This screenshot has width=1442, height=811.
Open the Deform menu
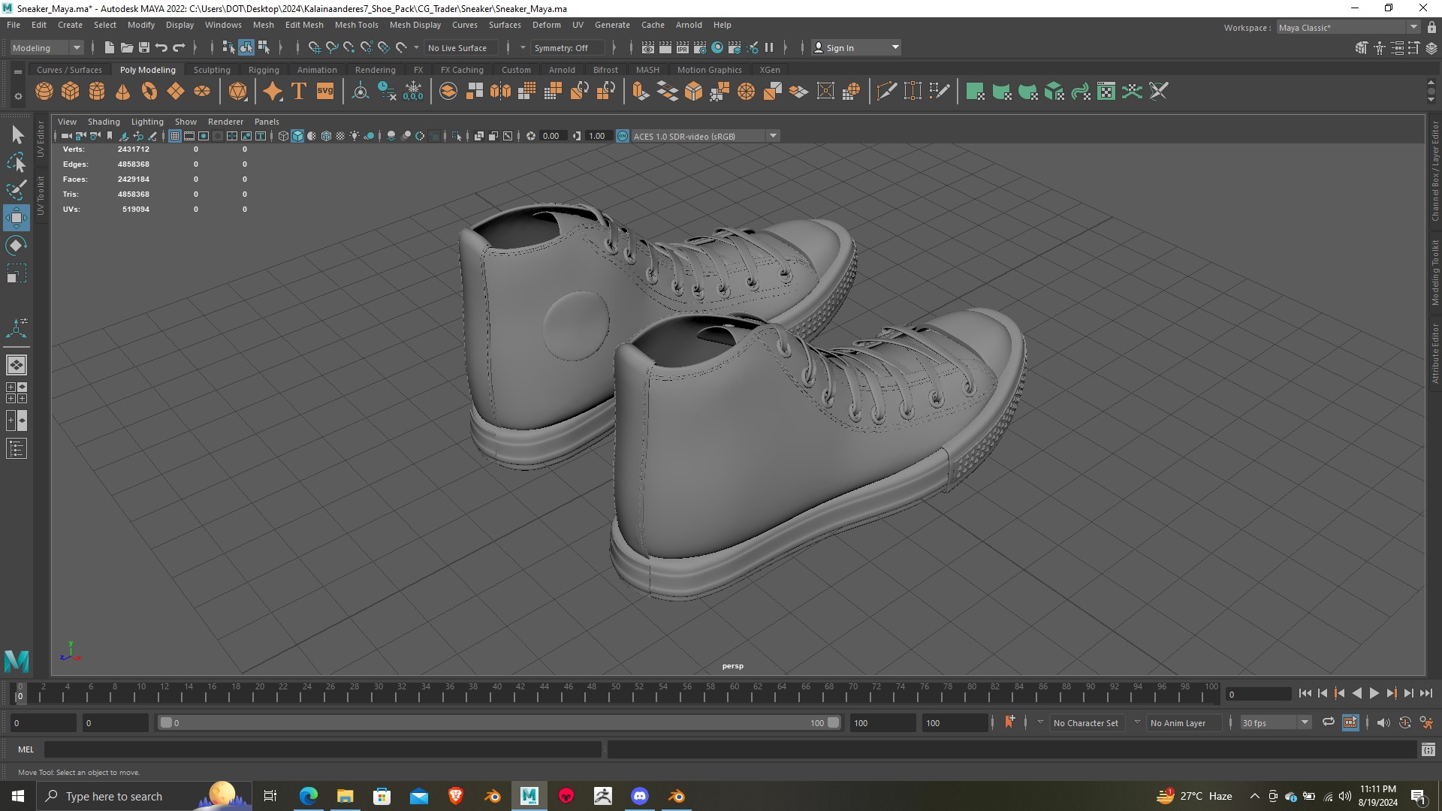[547, 25]
